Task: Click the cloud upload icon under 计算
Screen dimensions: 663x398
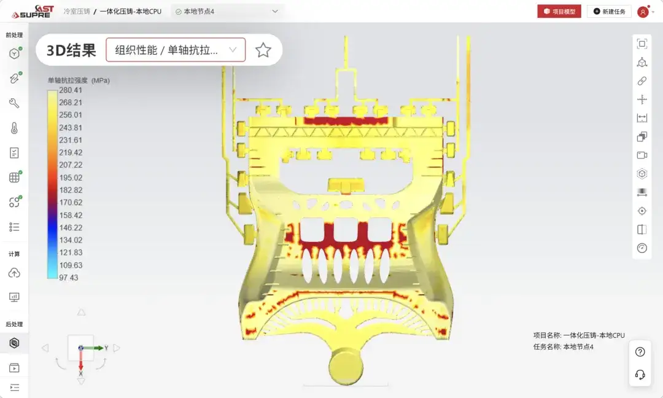Action: (x=14, y=273)
